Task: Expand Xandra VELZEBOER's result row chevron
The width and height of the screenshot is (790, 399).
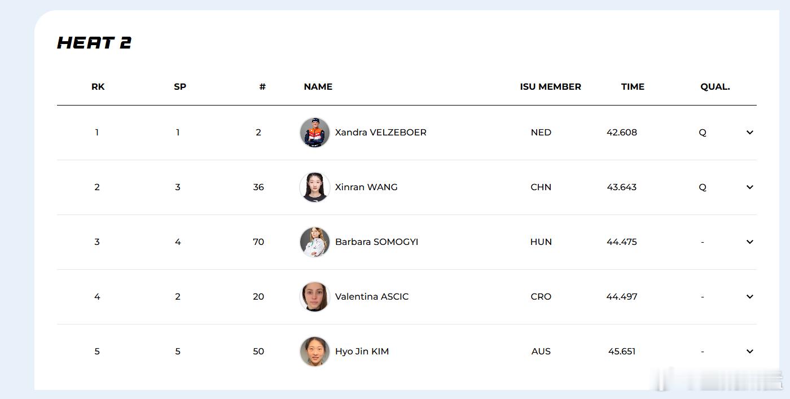Action: pyautogui.click(x=749, y=133)
